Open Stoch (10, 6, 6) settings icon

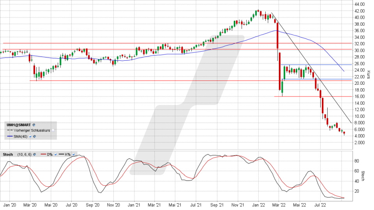(x=34, y=154)
